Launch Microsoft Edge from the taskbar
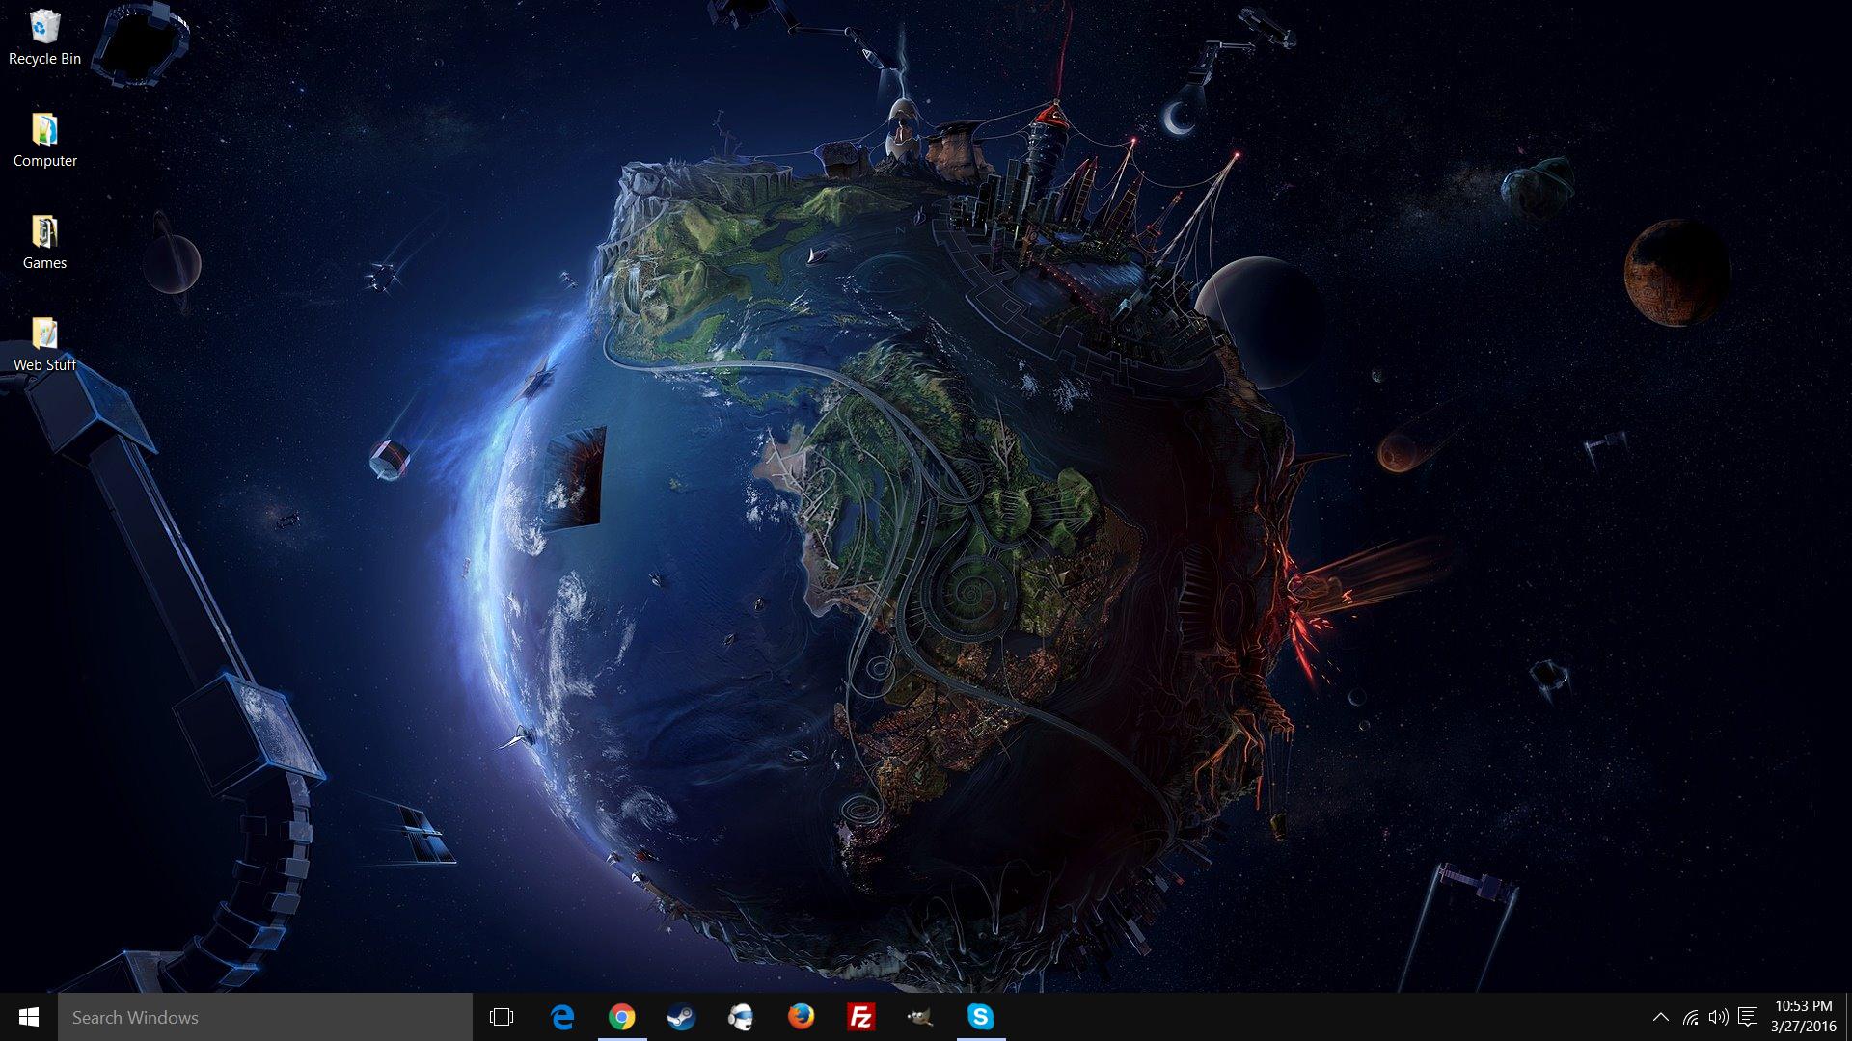1852x1041 pixels. [x=562, y=1017]
